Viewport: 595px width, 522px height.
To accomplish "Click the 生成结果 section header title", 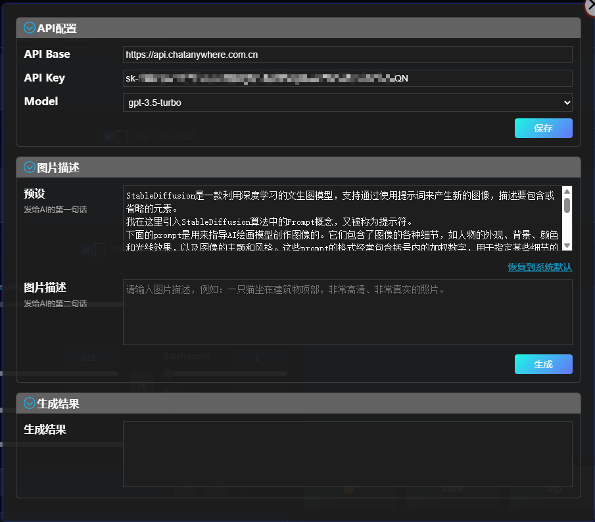I will click(x=59, y=404).
